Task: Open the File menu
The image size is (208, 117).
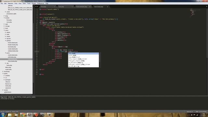Action: click(2, 4)
